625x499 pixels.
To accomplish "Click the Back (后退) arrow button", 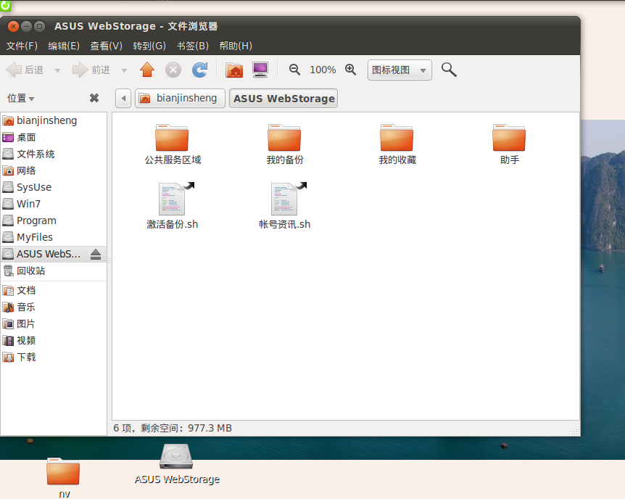I will (x=25, y=70).
